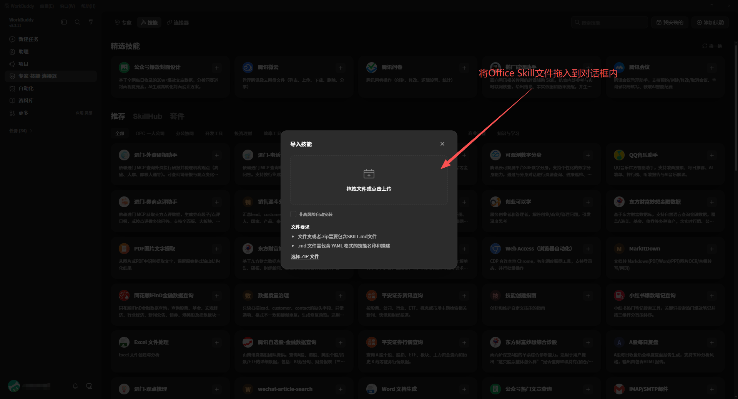Close the 导入技能 dialog

click(442, 144)
